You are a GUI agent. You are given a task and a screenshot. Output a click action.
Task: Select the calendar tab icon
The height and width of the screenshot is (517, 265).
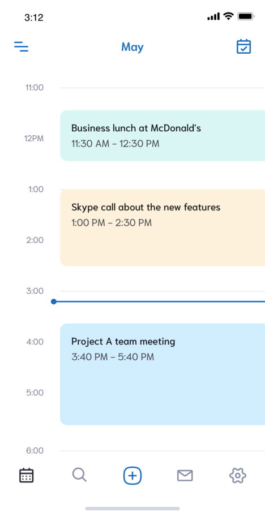click(x=27, y=476)
